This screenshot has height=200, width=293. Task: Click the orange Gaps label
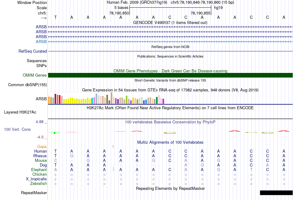42,147
